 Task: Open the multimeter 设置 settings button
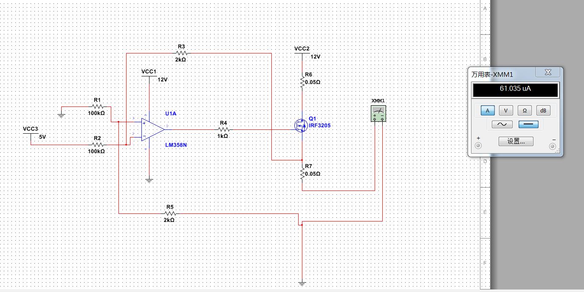[516, 141]
